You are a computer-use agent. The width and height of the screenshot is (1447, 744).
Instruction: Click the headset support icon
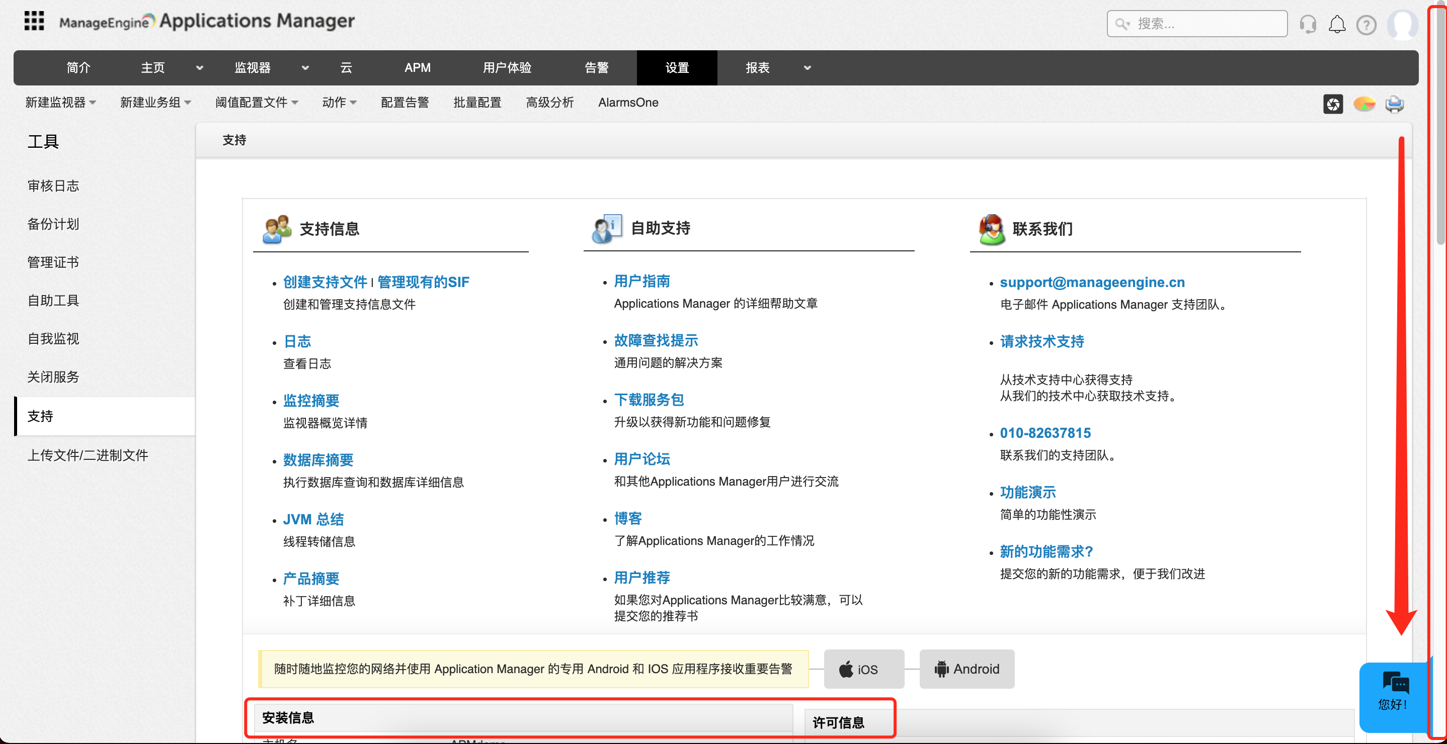coord(1308,24)
